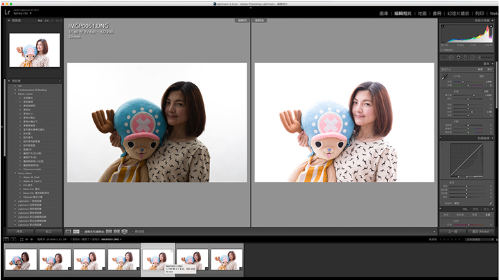The image size is (499, 280).
Task: Open the 圖庫 module
Action: (x=383, y=13)
